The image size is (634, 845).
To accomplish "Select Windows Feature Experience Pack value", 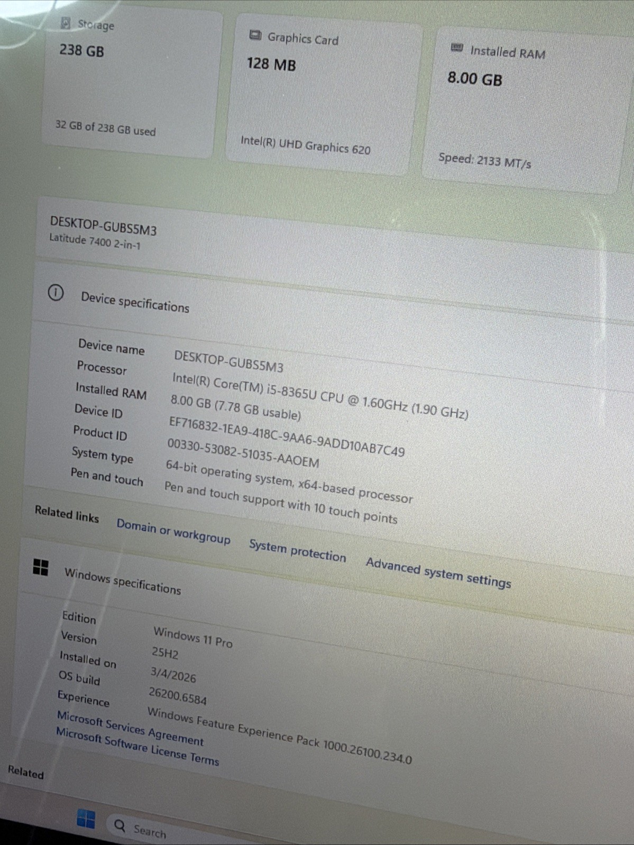I will [x=280, y=735].
